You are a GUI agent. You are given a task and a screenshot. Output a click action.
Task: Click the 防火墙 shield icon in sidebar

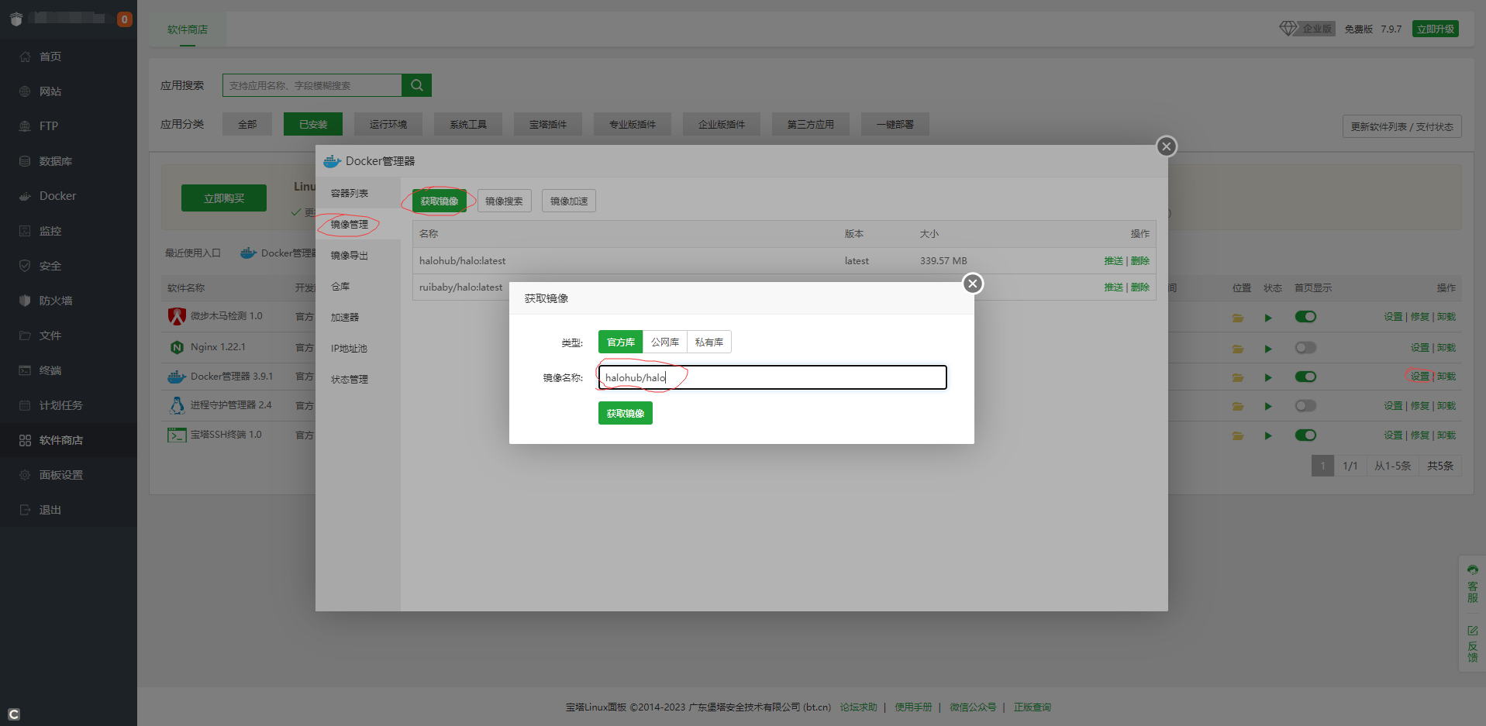pyautogui.click(x=25, y=301)
